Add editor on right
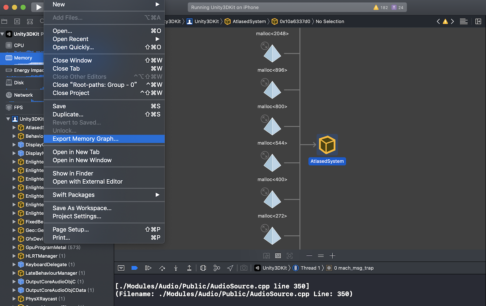Image resolution: width=486 pixels, height=306 pixels. pyautogui.click(x=479, y=21)
